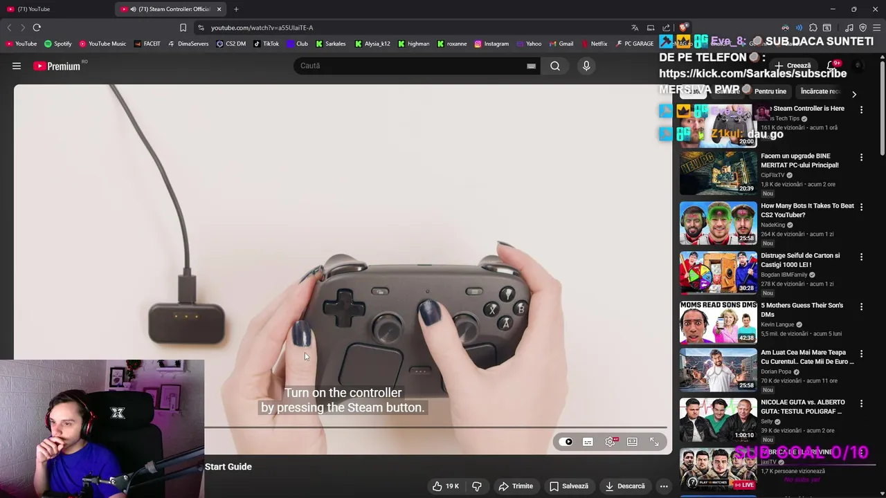Screen dimensions: 886x498
Task: Show more filter chips with the right chevron
Action: point(854,94)
